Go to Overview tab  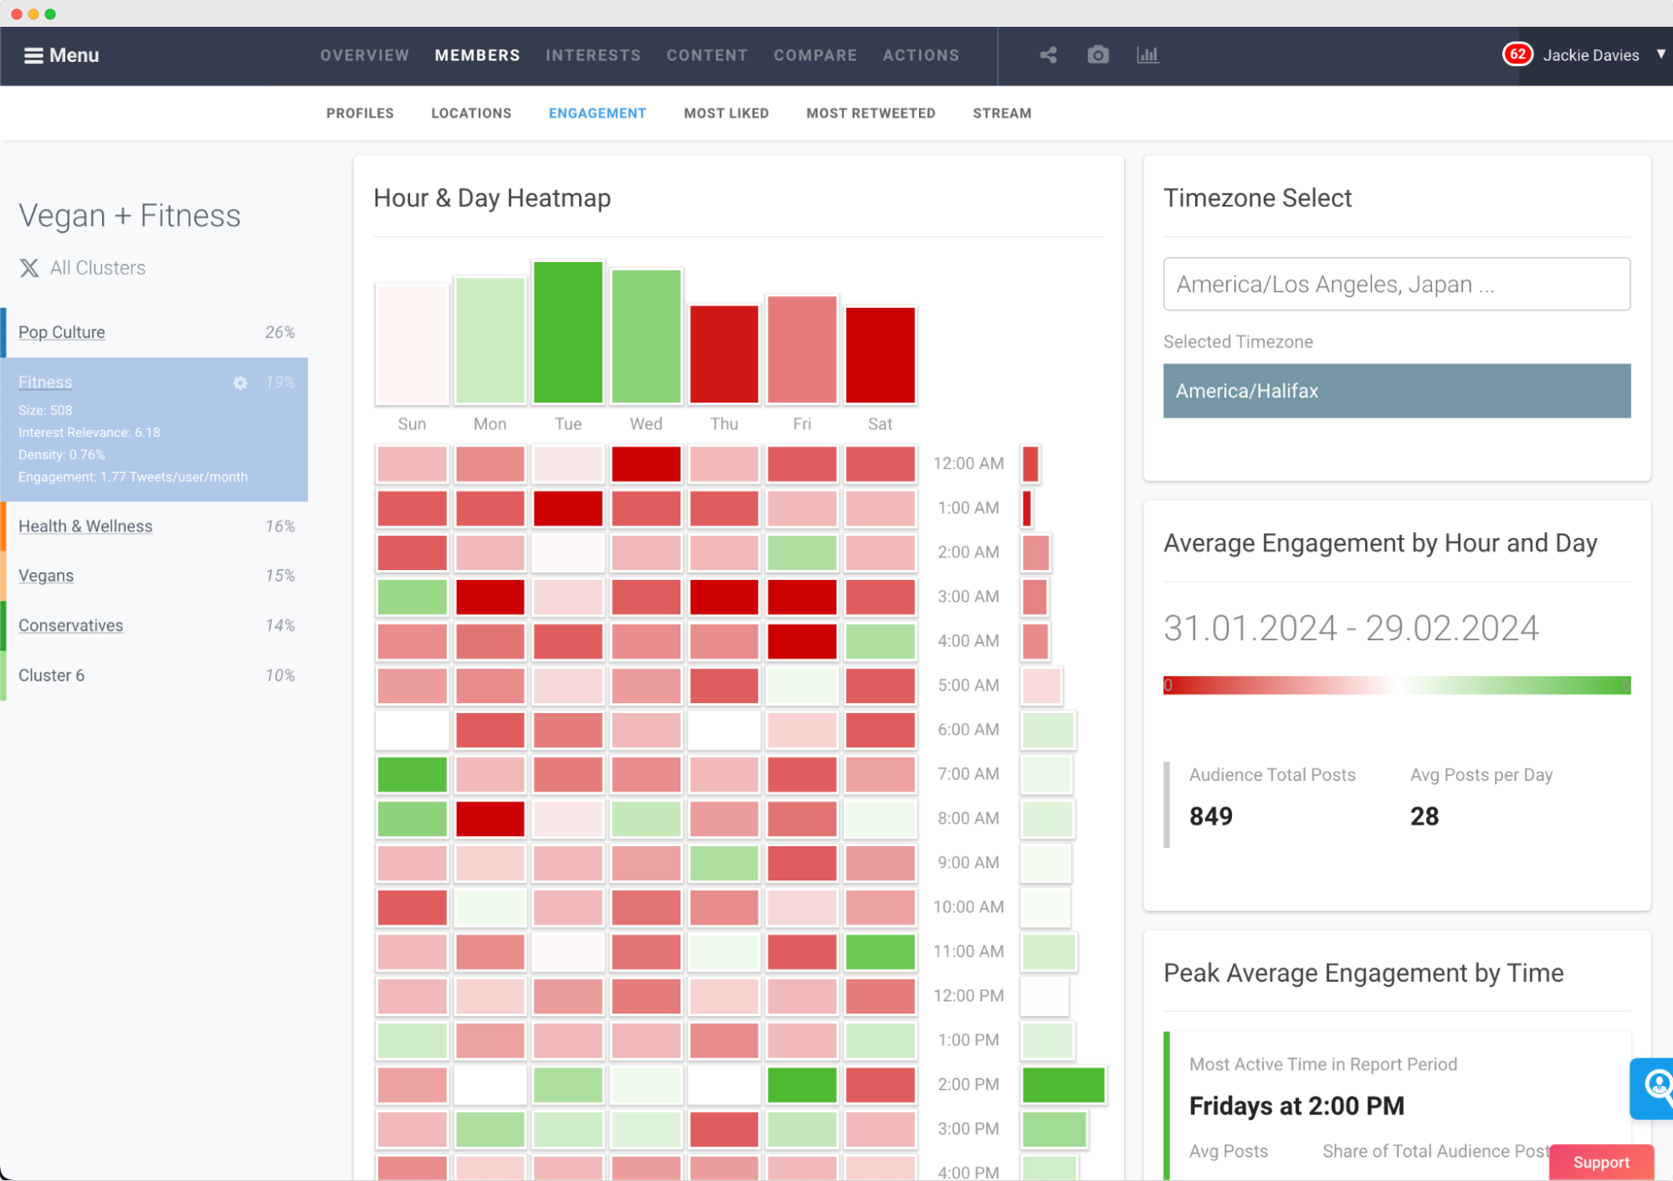pyautogui.click(x=365, y=55)
